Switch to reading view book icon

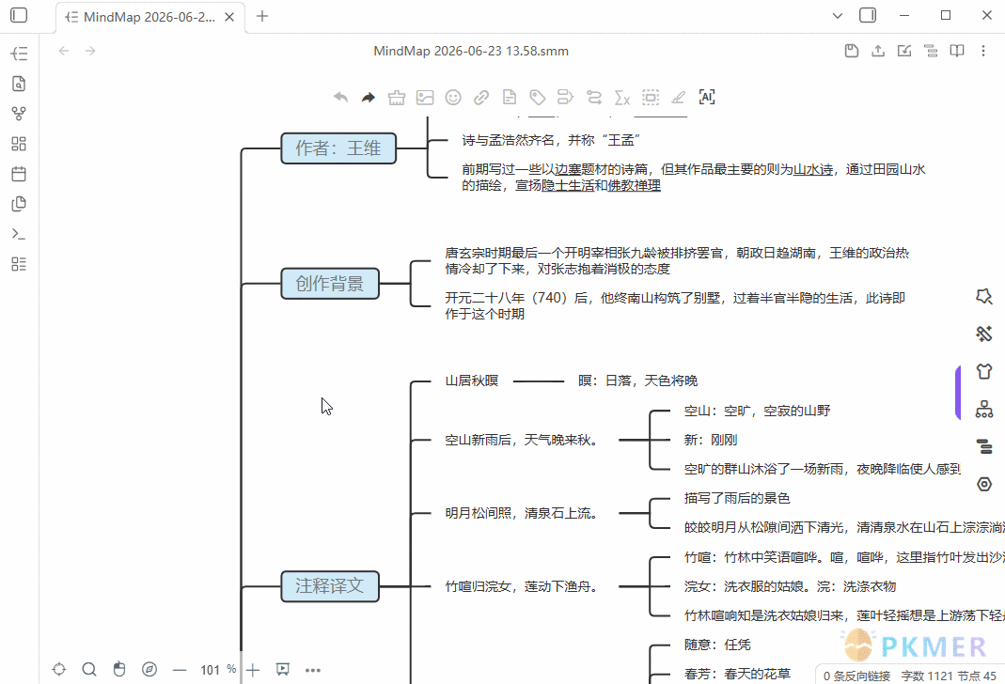(x=957, y=51)
